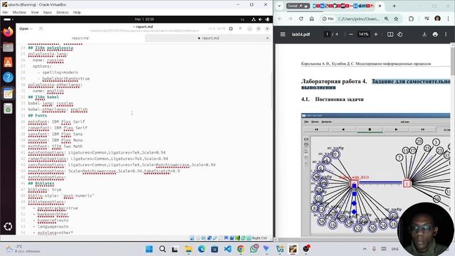Rotate the PDF counterclockwise

(x=400, y=34)
